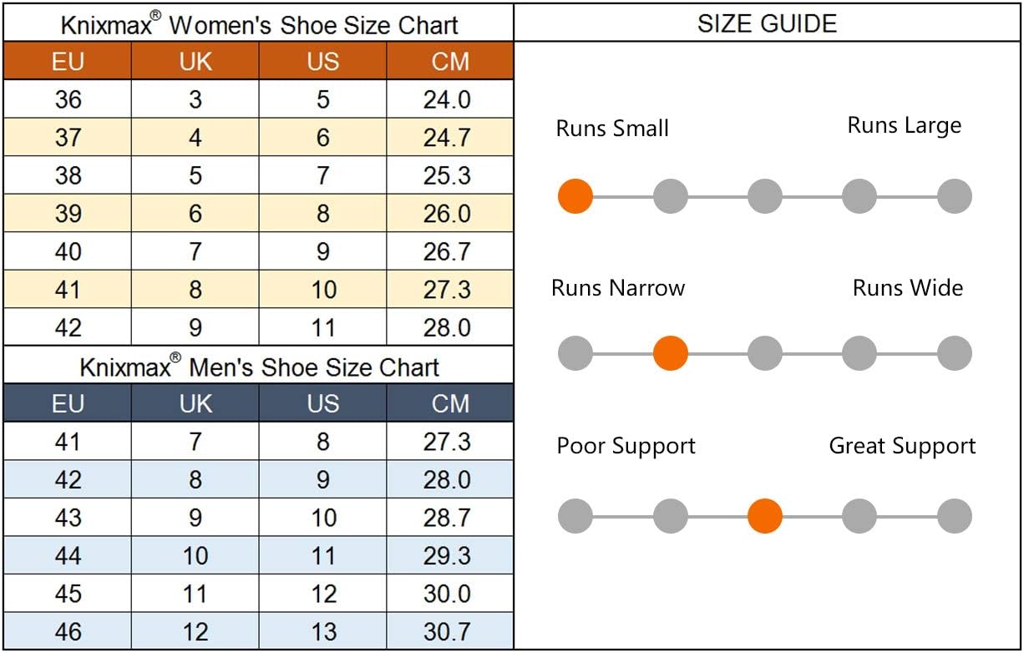Click the orange support rating dot

764,516
